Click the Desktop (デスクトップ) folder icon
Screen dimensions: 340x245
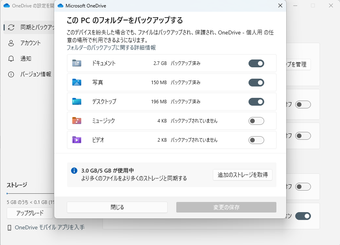tap(77, 101)
